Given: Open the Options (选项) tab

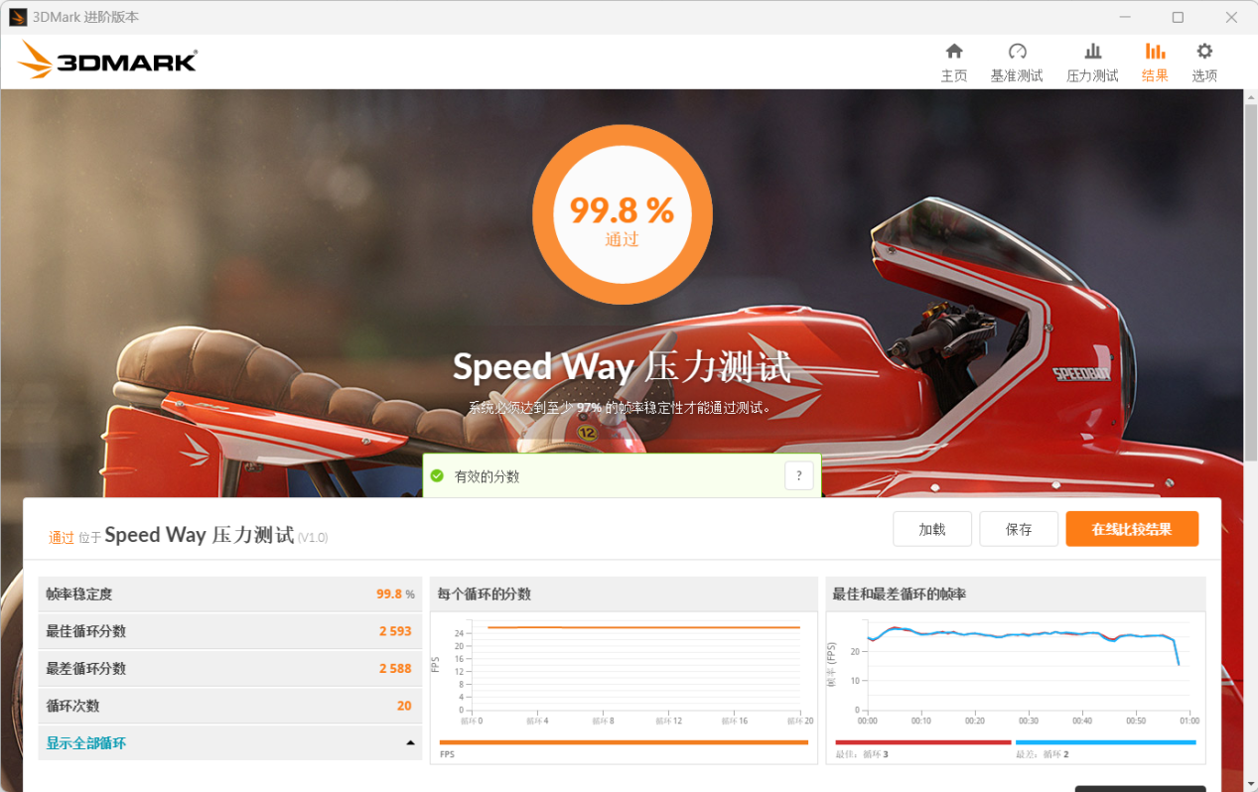Looking at the screenshot, I should coord(1204,63).
